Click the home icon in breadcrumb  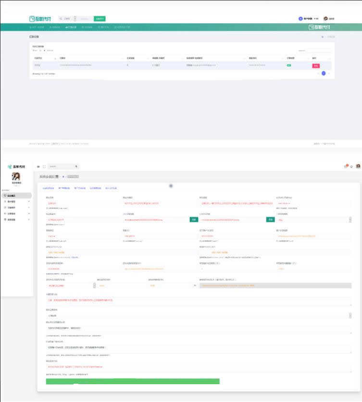pyautogui.click(x=63, y=177)
